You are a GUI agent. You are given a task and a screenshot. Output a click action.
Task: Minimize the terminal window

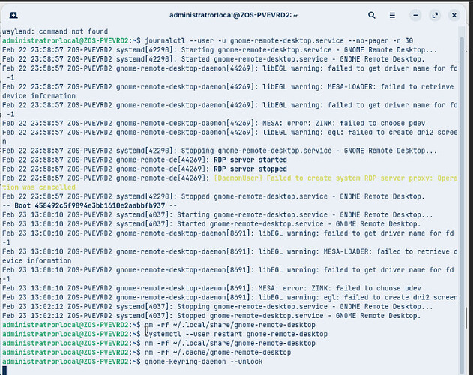tap(415, 15)
